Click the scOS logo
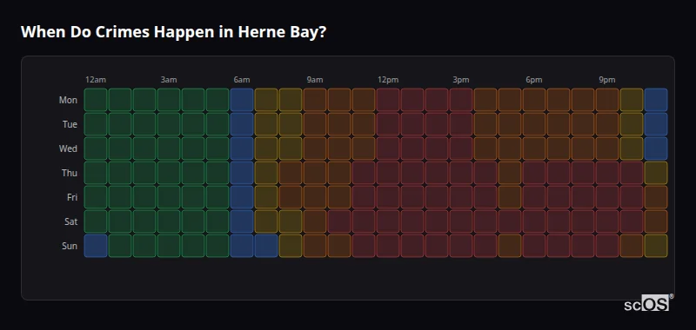The width and height of the screenshot is (696, 330). click(x=648, y=302)
